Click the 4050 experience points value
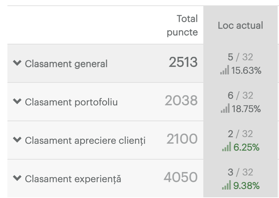 pyautogui.click(x=181, y=177)
